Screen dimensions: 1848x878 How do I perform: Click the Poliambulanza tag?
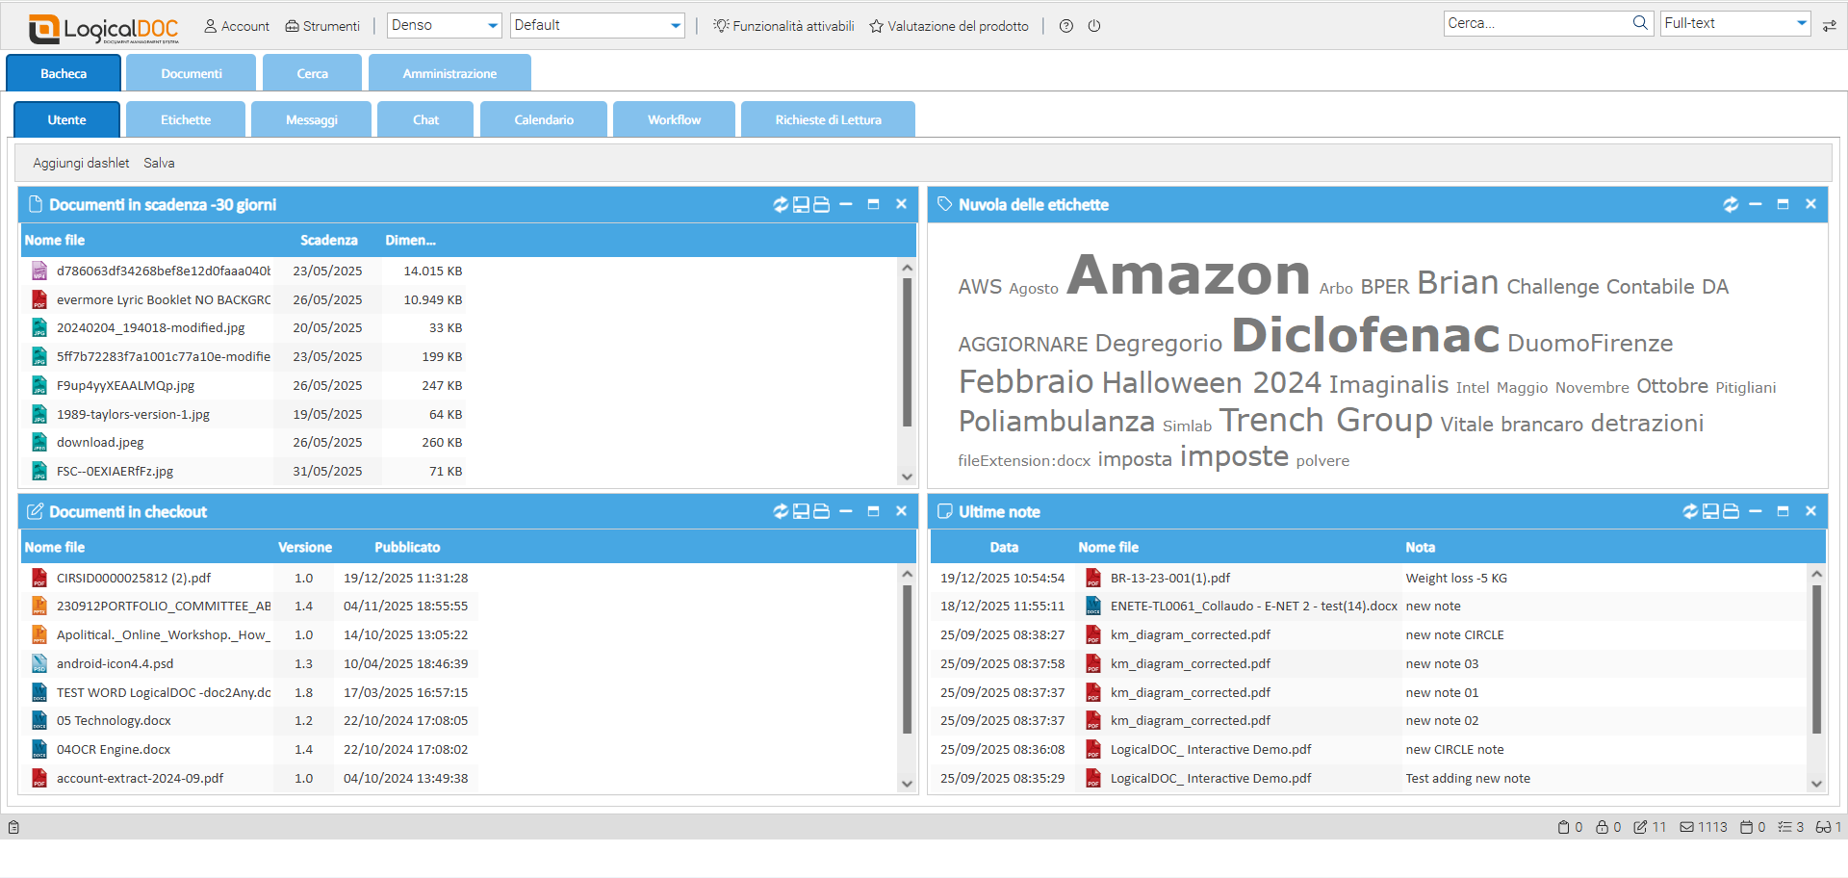click(1056, 422)
